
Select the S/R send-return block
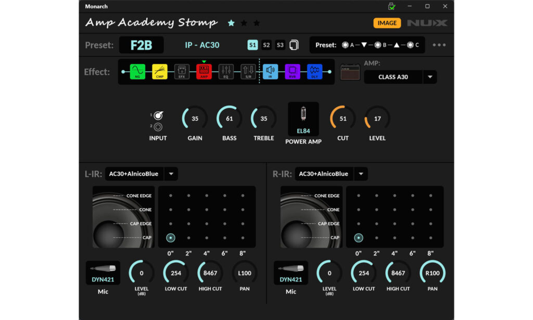tap(248, 71)
